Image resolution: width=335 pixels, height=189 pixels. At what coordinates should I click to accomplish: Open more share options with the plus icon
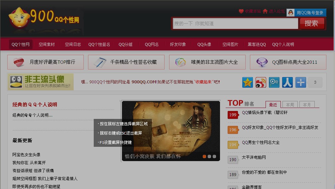(x=301, y=82)
